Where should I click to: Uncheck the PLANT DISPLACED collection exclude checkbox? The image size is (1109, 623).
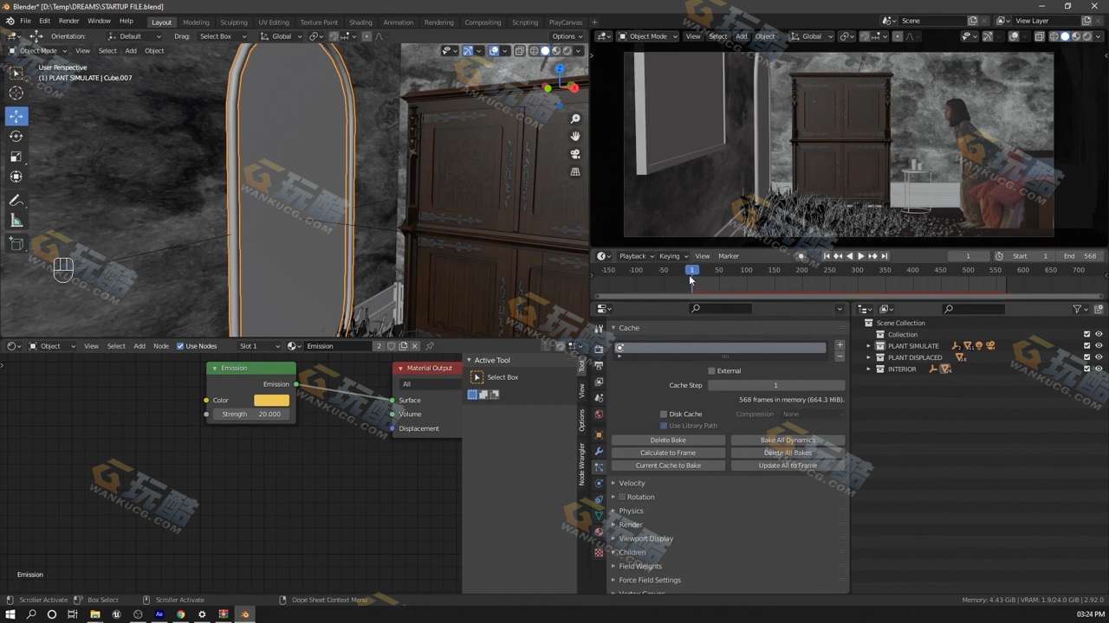coord(1087,357)
